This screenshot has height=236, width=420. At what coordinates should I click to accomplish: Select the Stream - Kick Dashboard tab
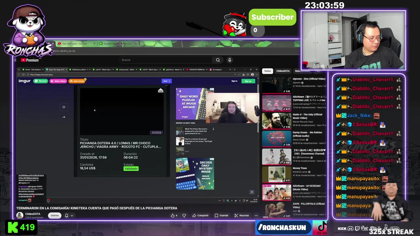33,69
